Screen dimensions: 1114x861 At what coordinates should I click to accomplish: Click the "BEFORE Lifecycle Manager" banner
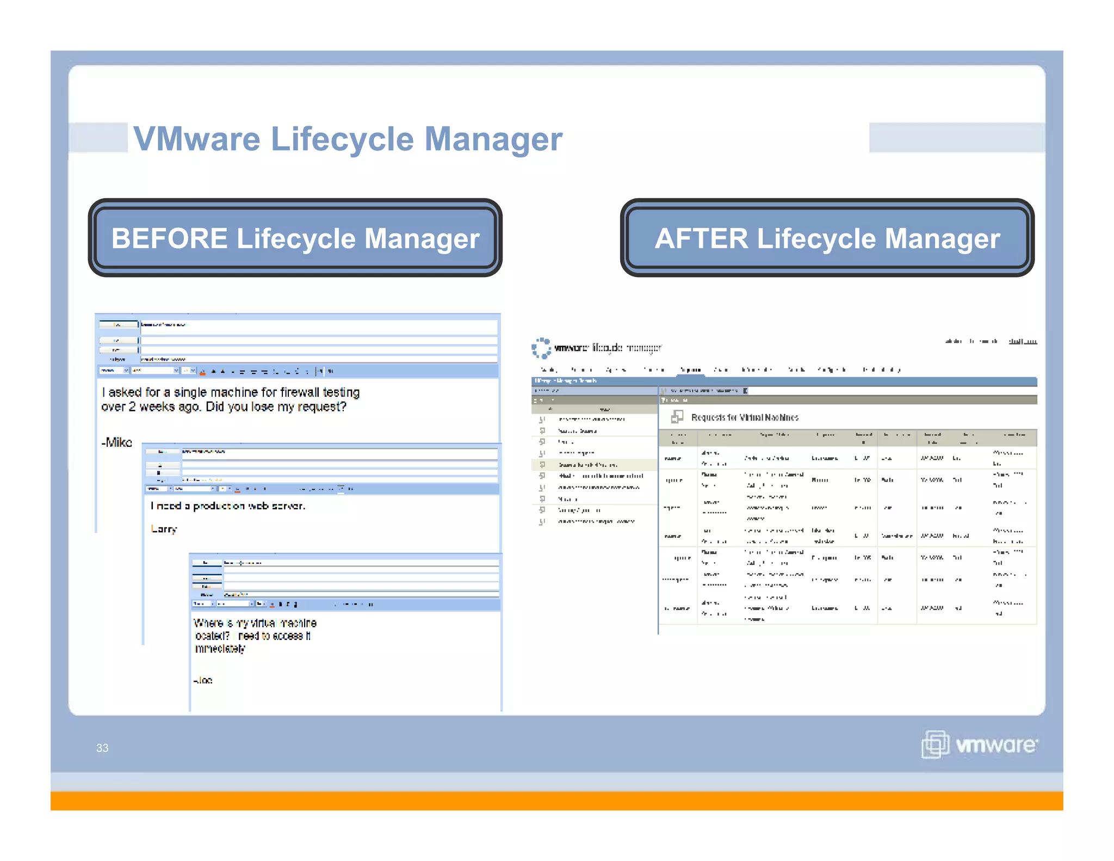click(x=295, y=238)
